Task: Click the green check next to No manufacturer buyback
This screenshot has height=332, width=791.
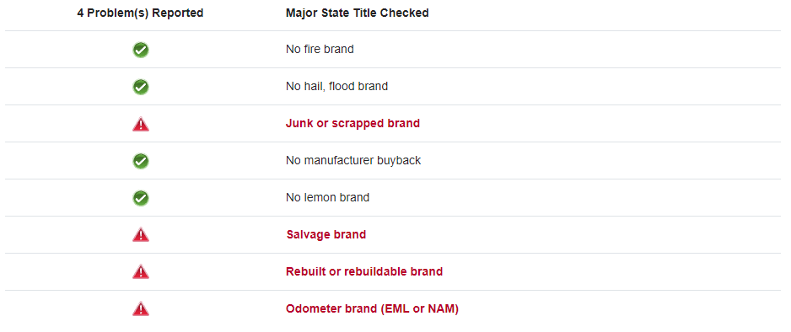Action: click(140, 161)
